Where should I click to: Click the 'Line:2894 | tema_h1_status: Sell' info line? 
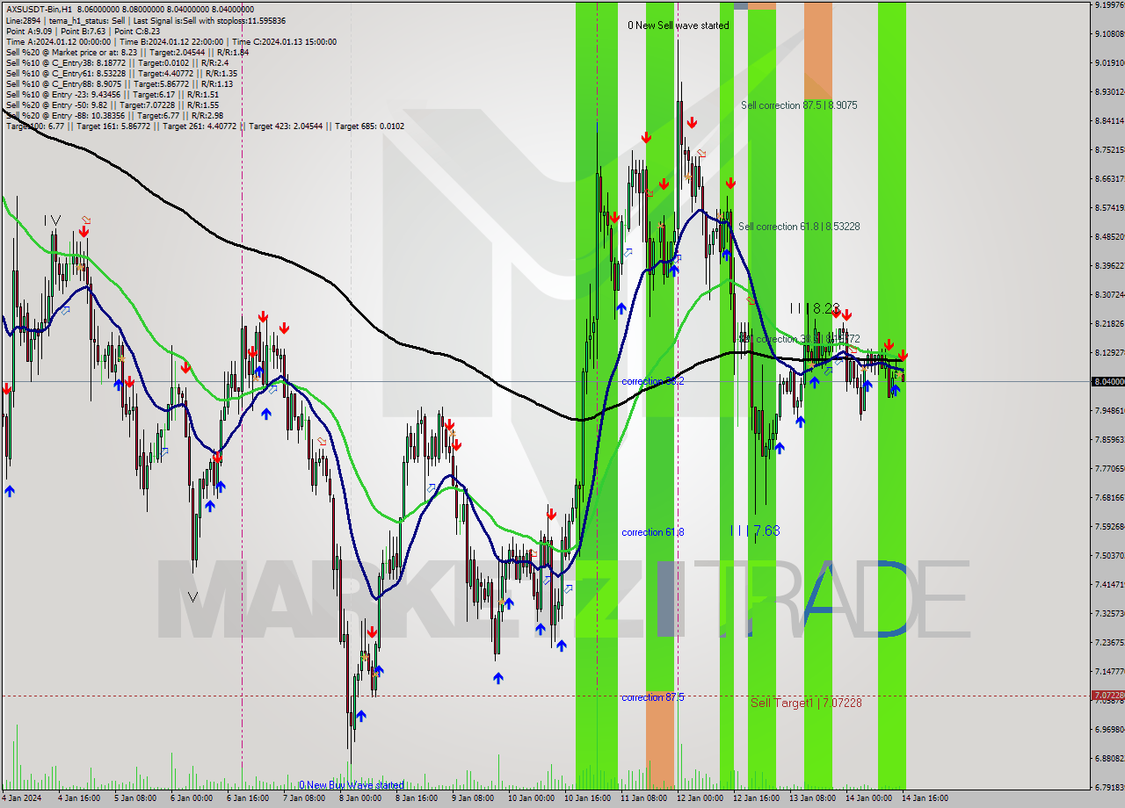point(145,20)
